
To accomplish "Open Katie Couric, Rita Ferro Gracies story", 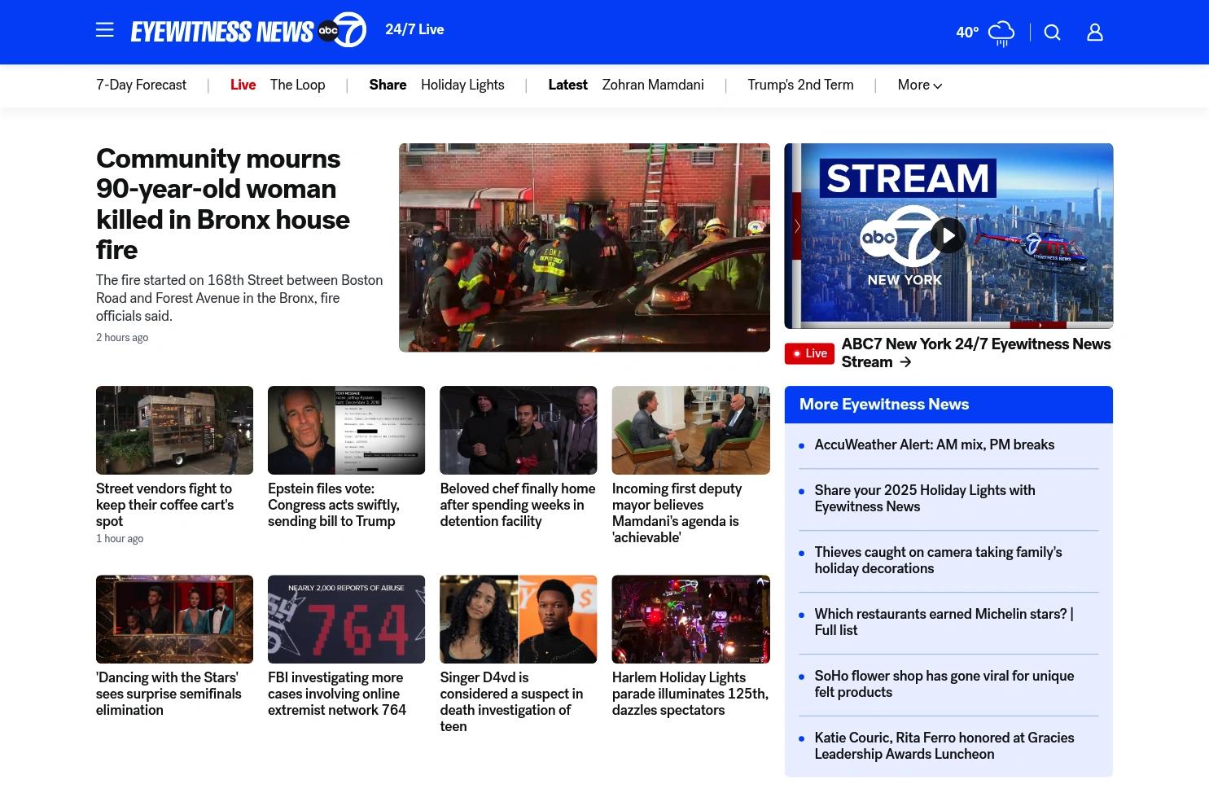I will point(944,746).
